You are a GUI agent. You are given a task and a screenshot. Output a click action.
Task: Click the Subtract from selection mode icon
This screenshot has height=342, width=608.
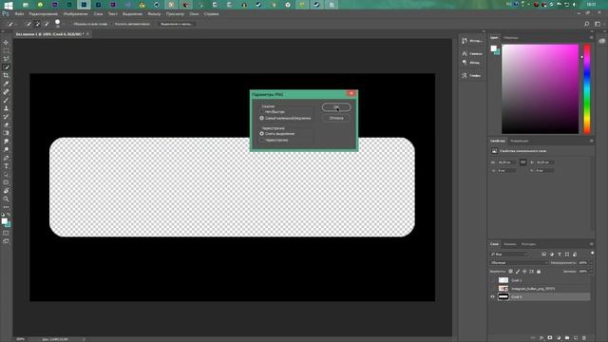(x=47, y=24)
